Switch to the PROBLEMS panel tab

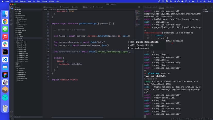[148, 7]
